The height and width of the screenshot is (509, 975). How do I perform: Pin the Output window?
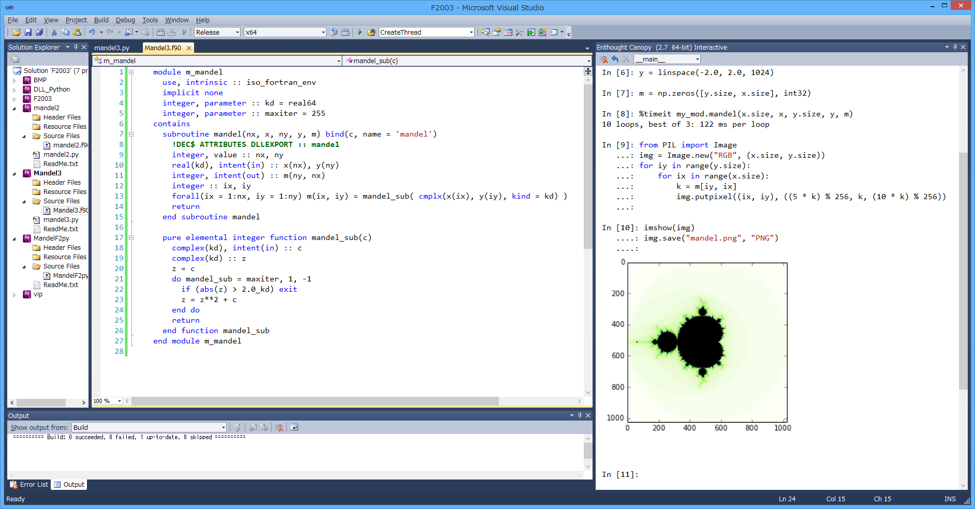click(x=579, y=415)
